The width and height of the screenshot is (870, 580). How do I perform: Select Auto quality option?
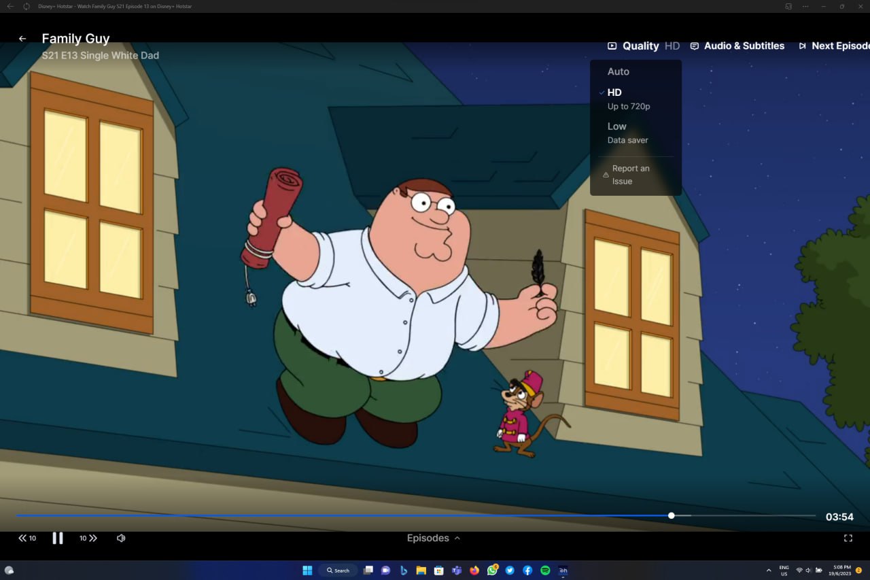pyautogui.click(x=619, y=71)
